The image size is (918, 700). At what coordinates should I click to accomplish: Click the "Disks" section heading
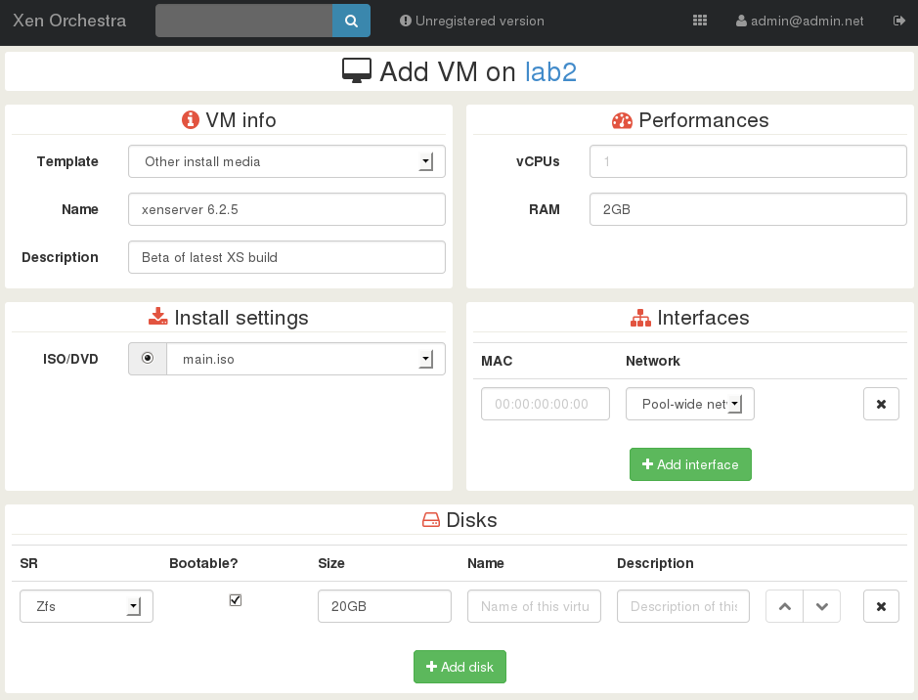(471, 520)
